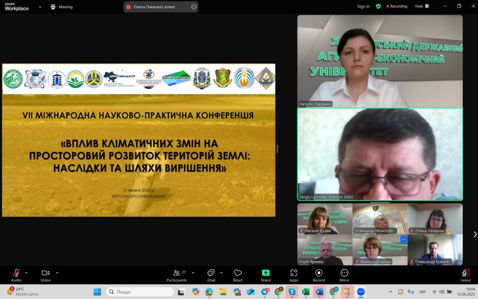Expand the Participants options arrow
This screenshot has height=299, width=478.
pos(193,272)
